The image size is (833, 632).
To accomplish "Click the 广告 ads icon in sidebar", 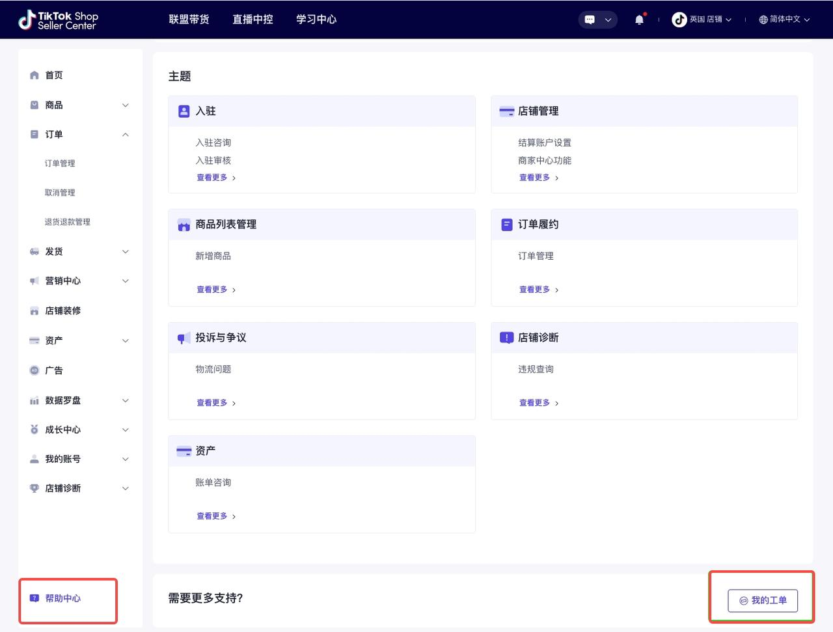I will click(x=34, y=370).
